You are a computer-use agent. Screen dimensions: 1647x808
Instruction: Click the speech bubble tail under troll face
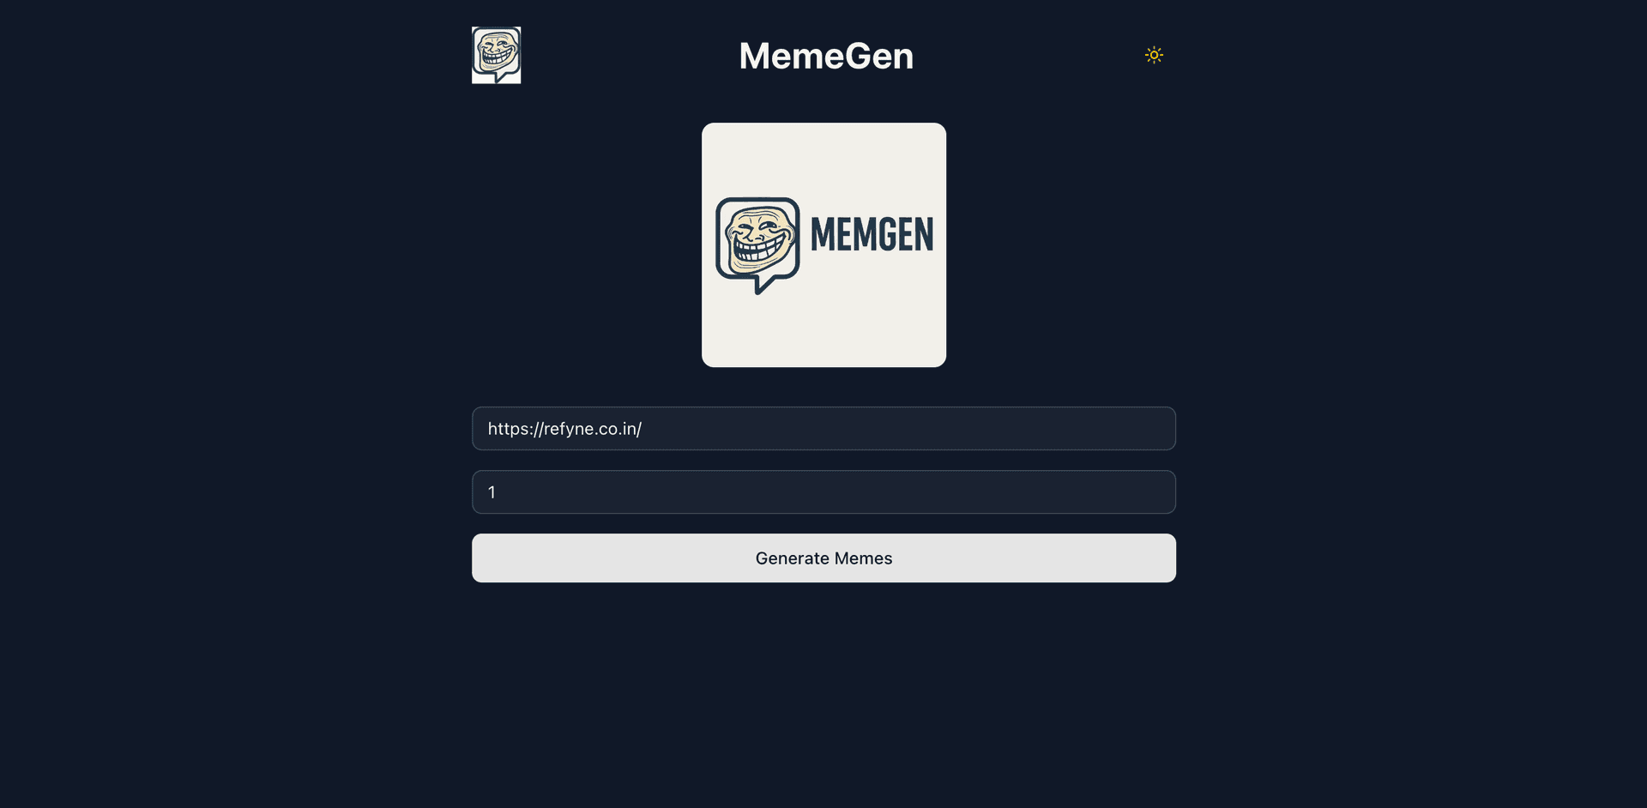[x=760, y=285]
